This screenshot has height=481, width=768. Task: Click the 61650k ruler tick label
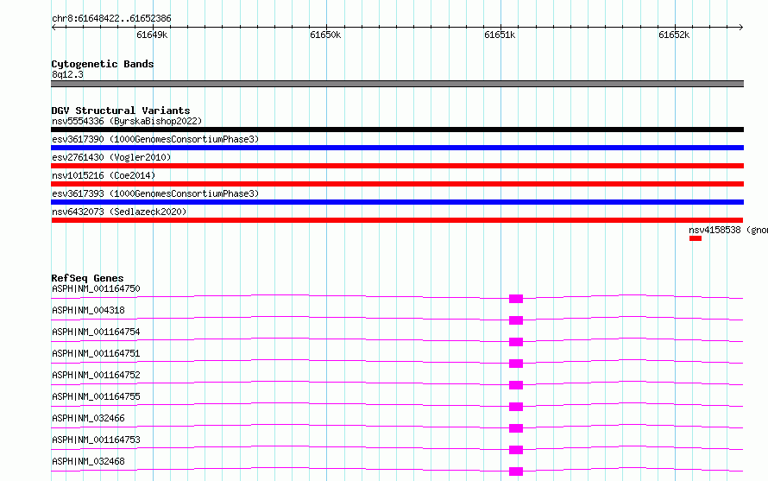325,35
